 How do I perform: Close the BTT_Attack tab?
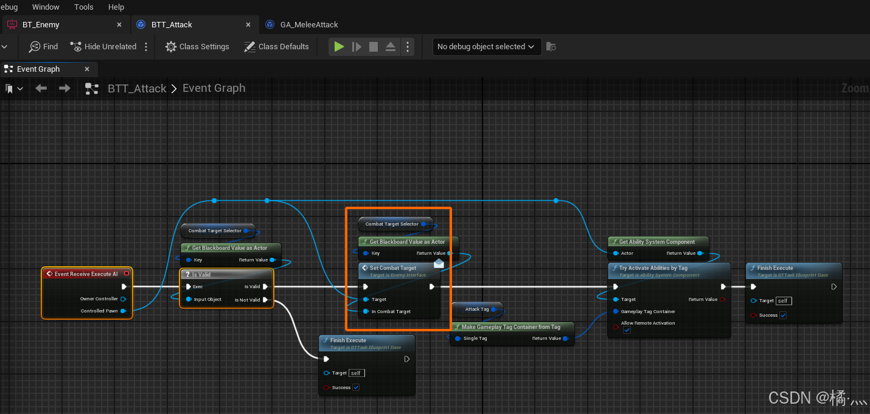point(248,25)
